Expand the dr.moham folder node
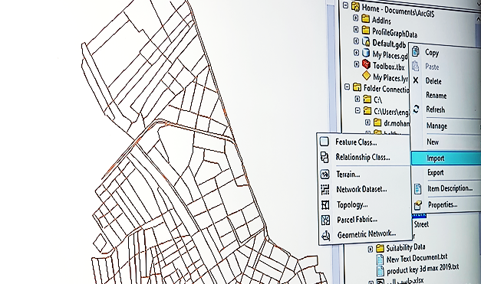This screenshot has height=284, width=481. pos(367,122)
